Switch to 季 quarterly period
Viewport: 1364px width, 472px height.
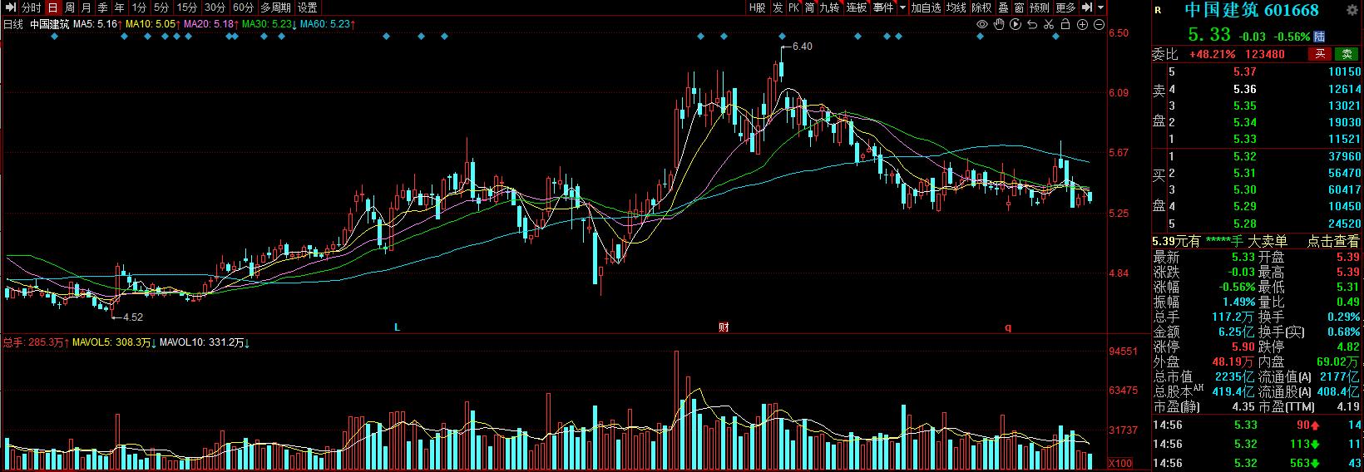tap(103, 7)
